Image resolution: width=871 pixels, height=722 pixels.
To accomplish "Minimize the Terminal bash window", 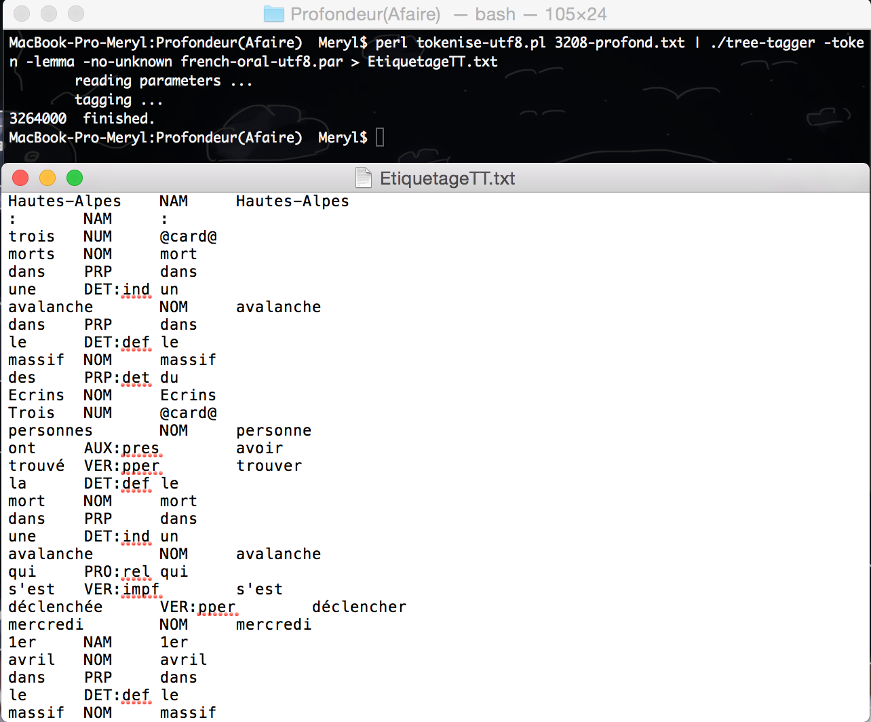I will point(49,14).
